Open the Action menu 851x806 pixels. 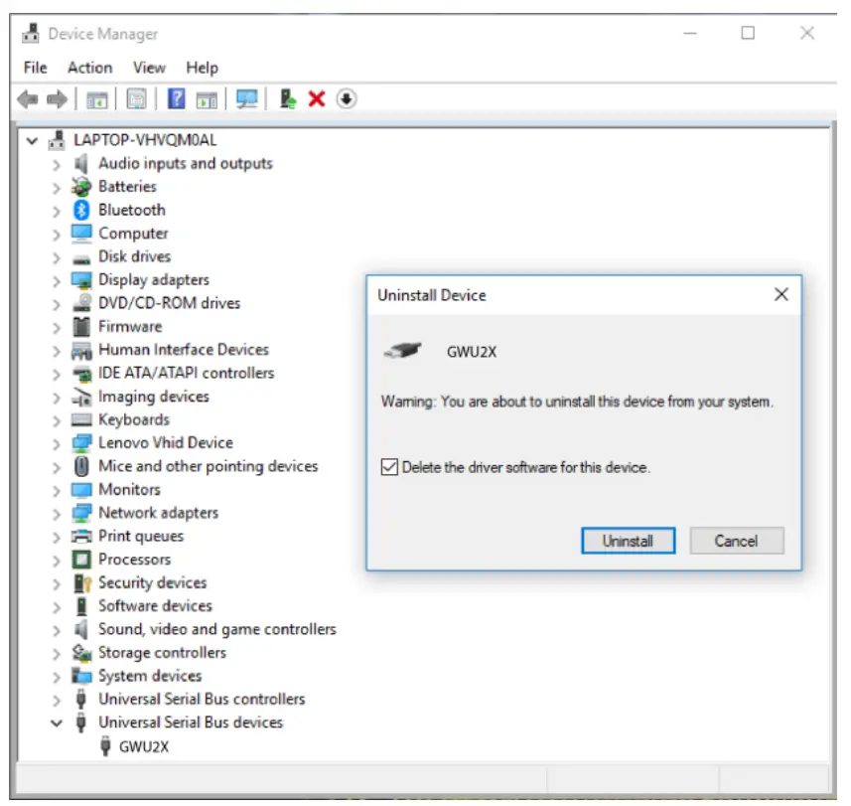(x=89, y=68)
